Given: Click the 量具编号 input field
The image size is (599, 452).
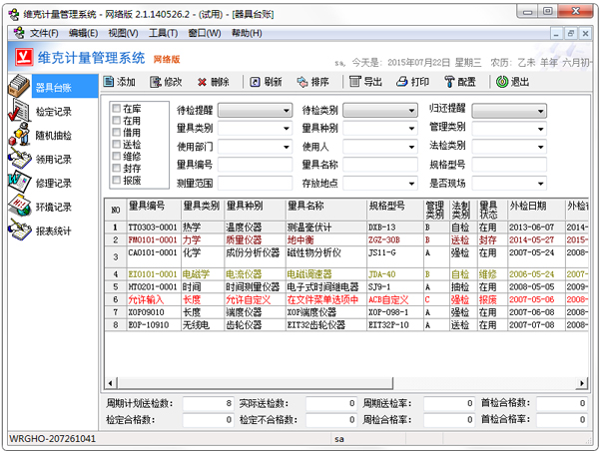Looking at the screenshot, I should coord(255,165).
